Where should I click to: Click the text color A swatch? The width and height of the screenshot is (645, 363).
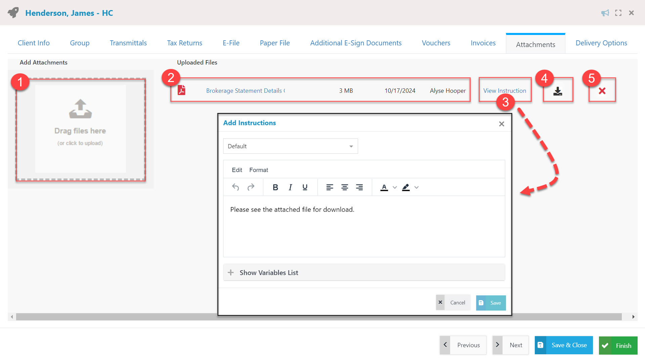coord(384,188)
